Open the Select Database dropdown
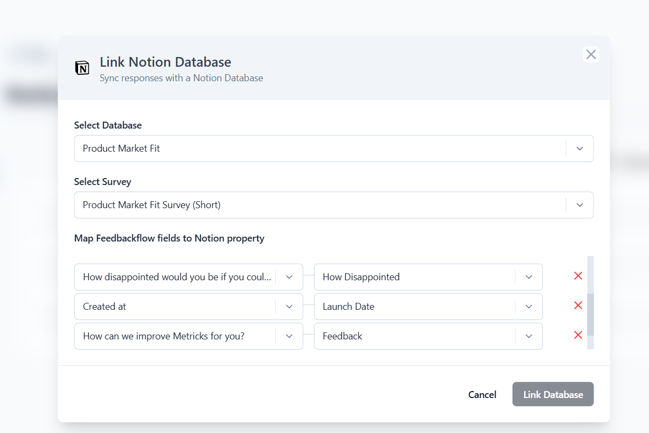 coord(580,148)
